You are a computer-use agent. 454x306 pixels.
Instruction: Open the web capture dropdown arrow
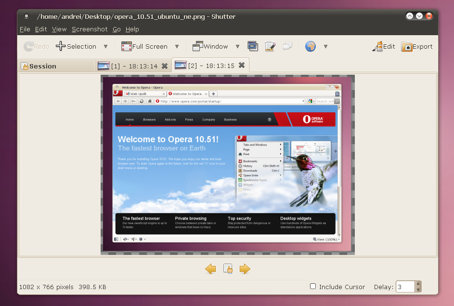point(326,46)
